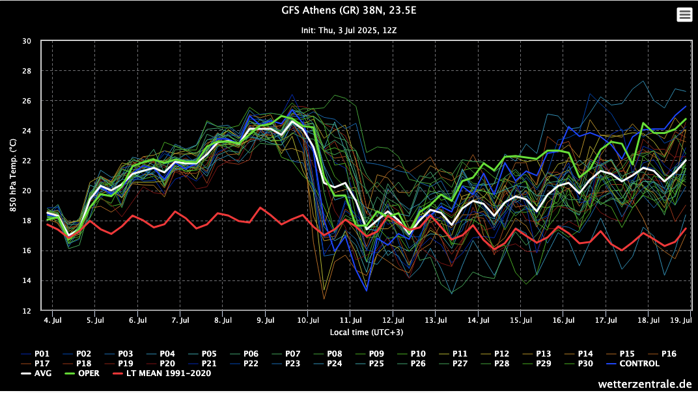Viewport: 698px width, 393px height.
Task: Open the chart hamburger context menu
Action: 684,15
